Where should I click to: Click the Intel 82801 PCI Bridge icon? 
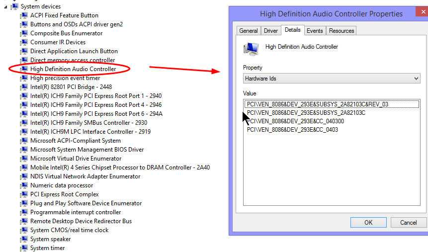pyautogui.click(x=24, y=87)
